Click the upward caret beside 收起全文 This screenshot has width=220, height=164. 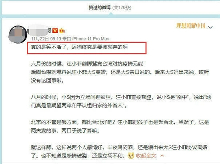(x=162, y=156)
